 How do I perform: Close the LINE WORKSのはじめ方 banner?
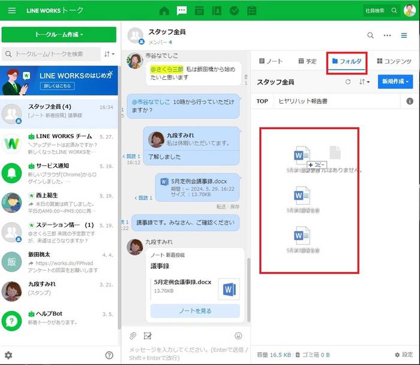111,73
